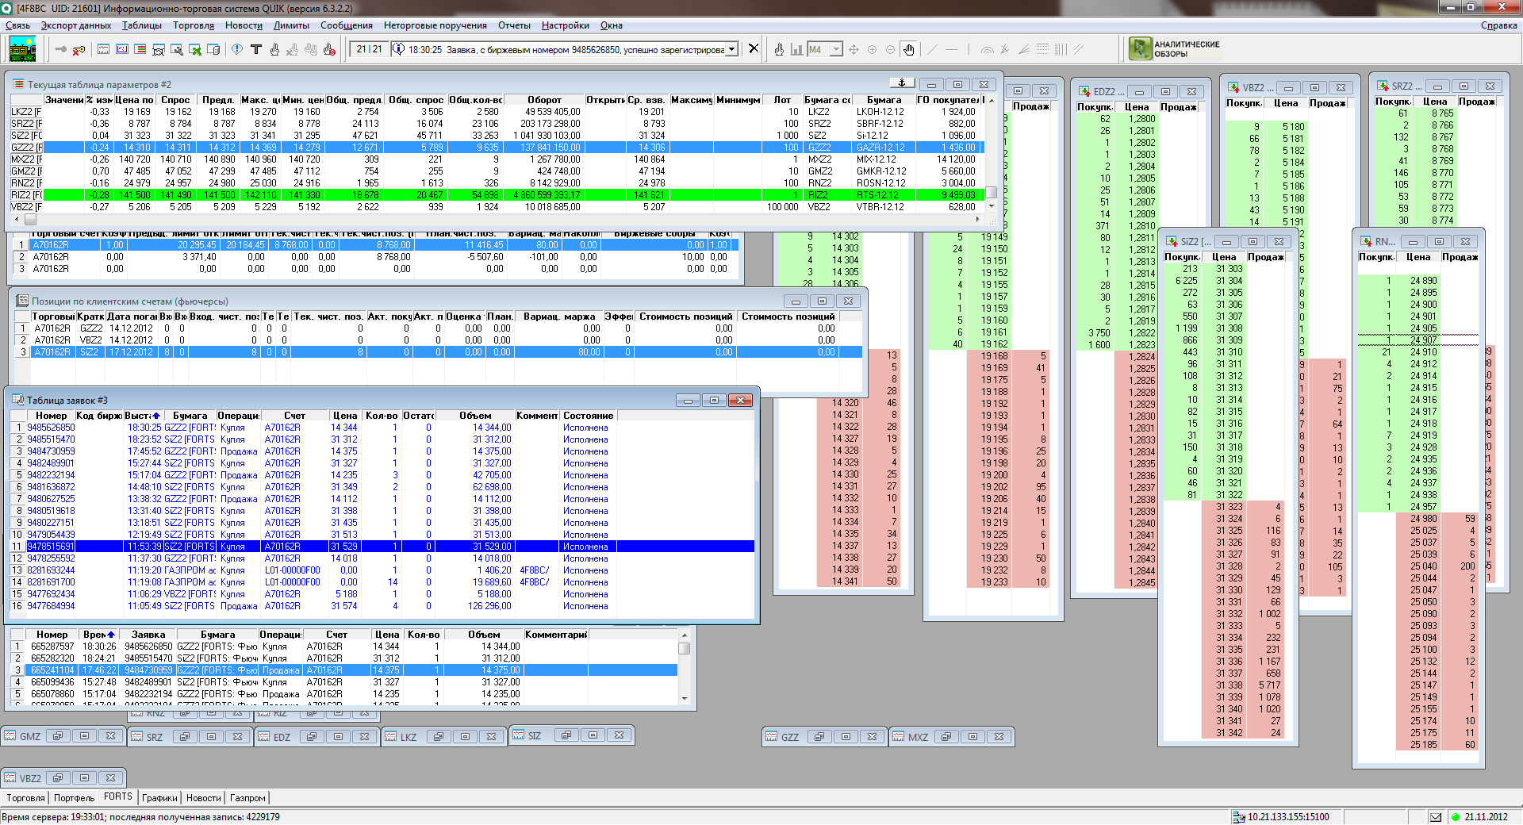
Task: Click price 31 323 in SiZ2 order book
Action: click(1230, 507)
